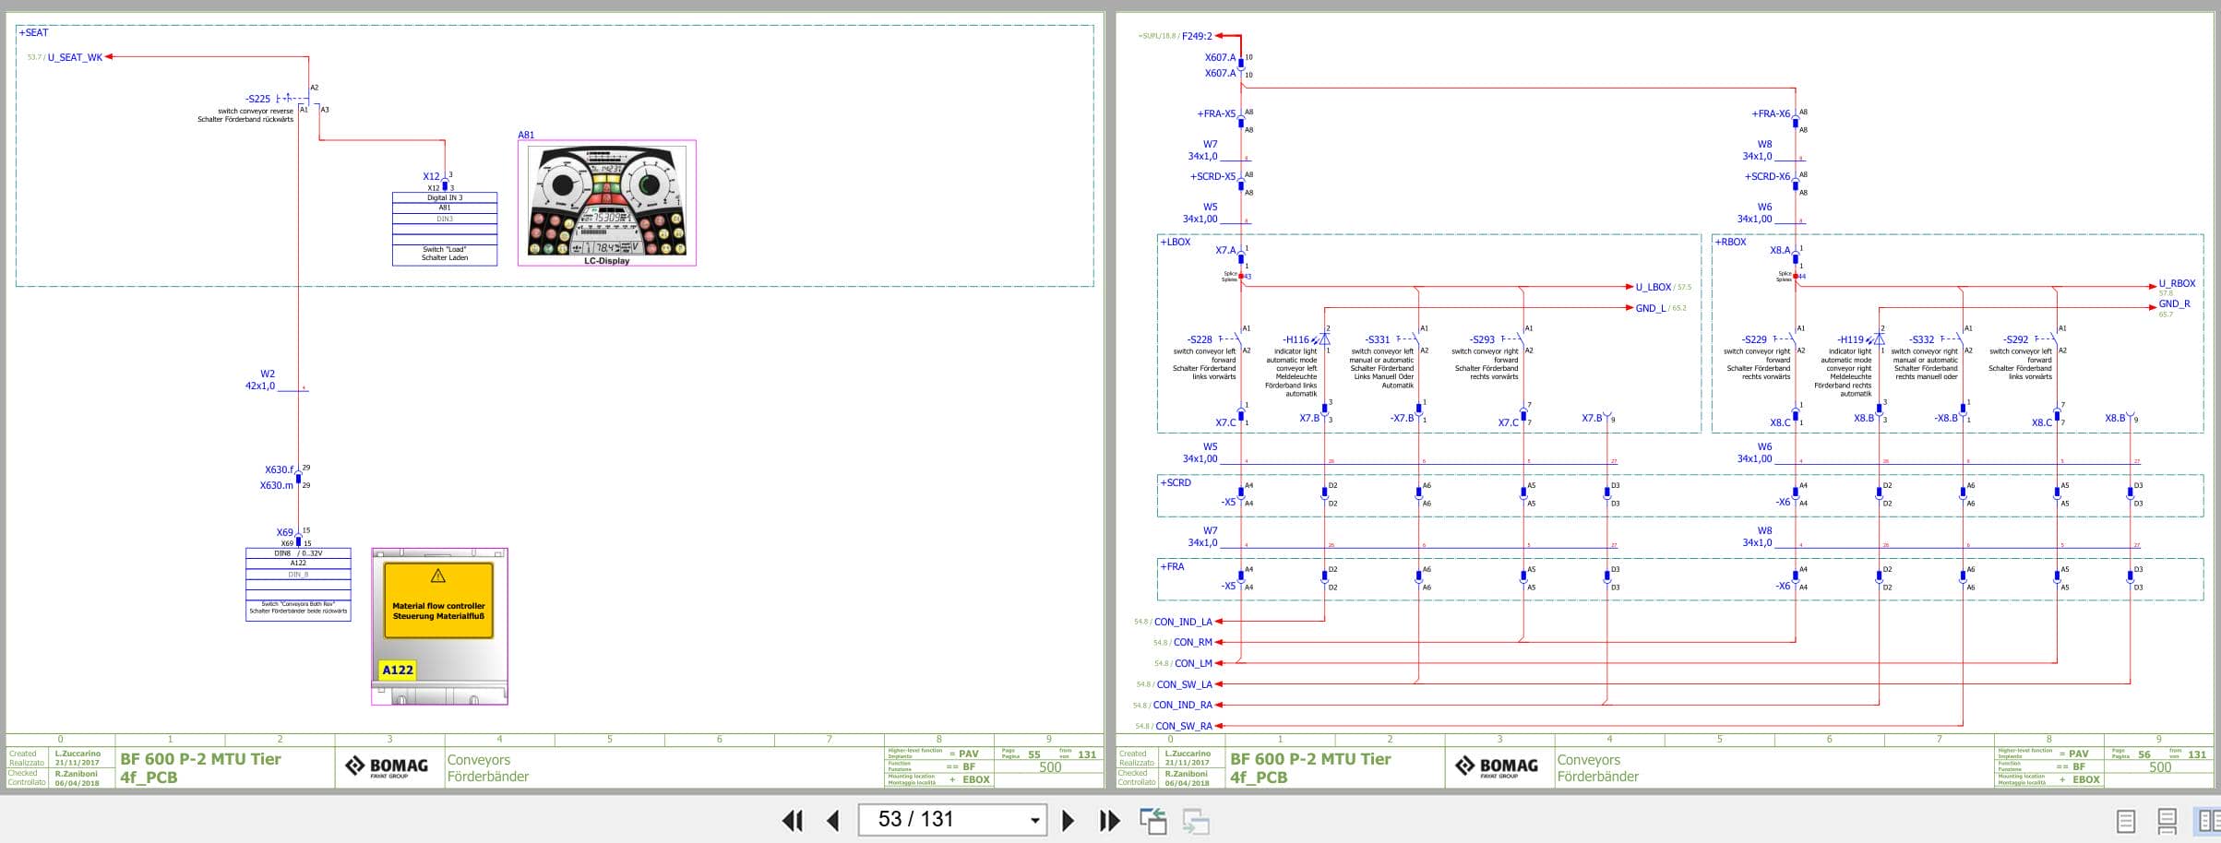Select connector label +SCRD-X6
Viewport: 2221px width, 843px height.
[x=1767, y=177]
